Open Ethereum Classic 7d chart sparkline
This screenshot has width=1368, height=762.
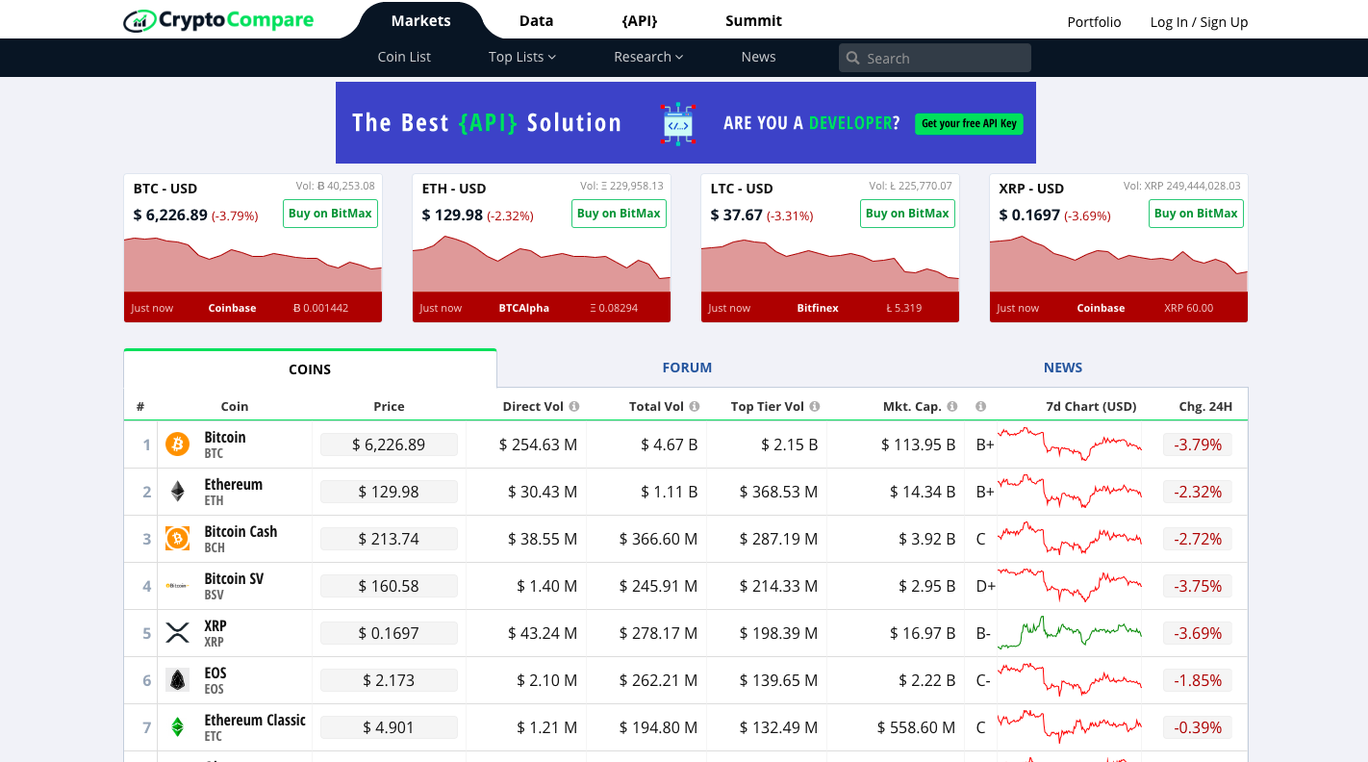(1070, 727)
